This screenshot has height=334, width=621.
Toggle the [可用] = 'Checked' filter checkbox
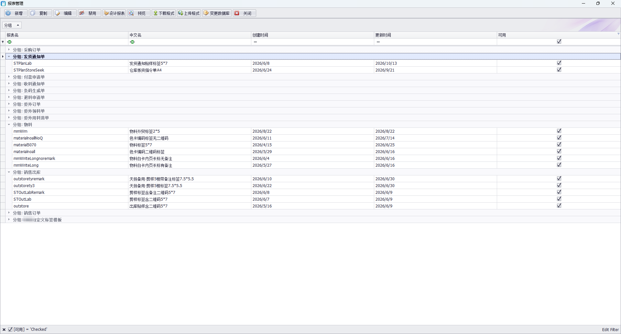point(10,329)
